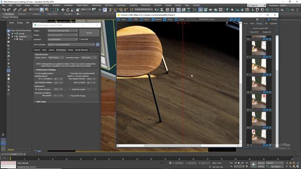Toggle visibility eye of Geometry layer

coord(15,37)
